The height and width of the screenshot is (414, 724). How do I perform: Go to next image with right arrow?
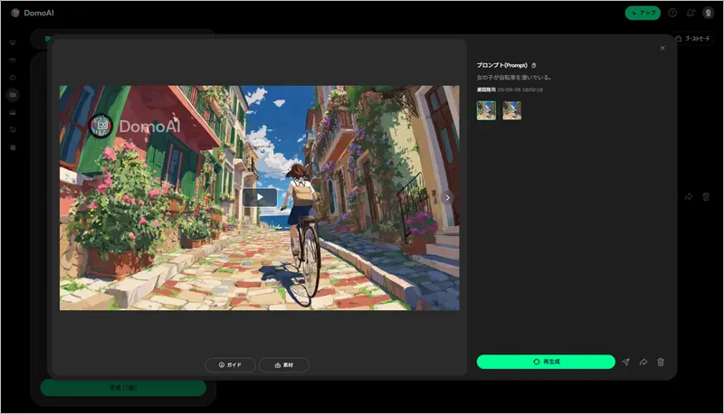click(x=447, y=197)
